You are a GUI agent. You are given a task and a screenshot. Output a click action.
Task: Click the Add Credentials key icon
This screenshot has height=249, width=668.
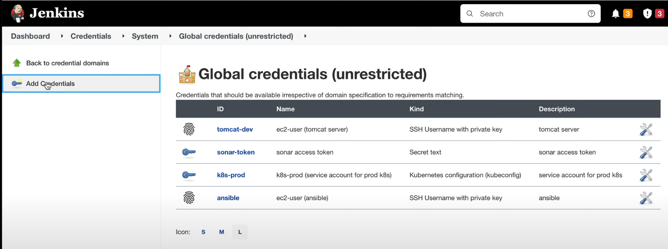tap(17, 83)
